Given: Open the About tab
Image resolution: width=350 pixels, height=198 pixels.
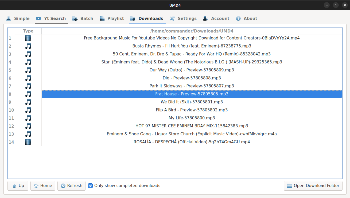Looking at the screenshot, I should point(246,18).
